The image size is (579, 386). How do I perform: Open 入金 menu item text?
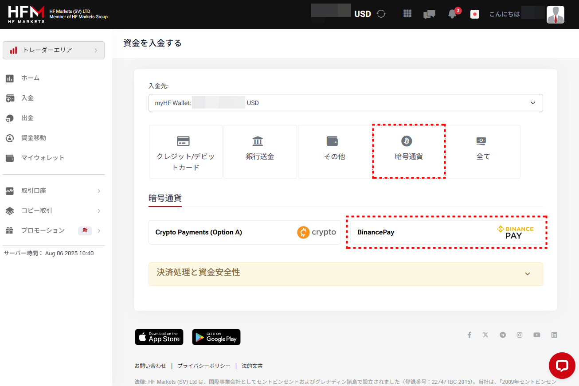(27, 98)
